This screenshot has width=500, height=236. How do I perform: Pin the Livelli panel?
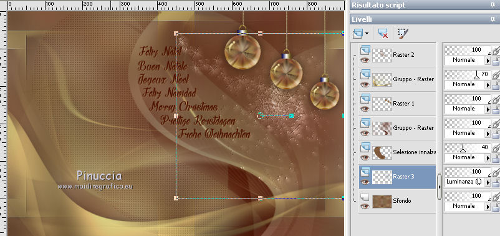coord(493,19)
